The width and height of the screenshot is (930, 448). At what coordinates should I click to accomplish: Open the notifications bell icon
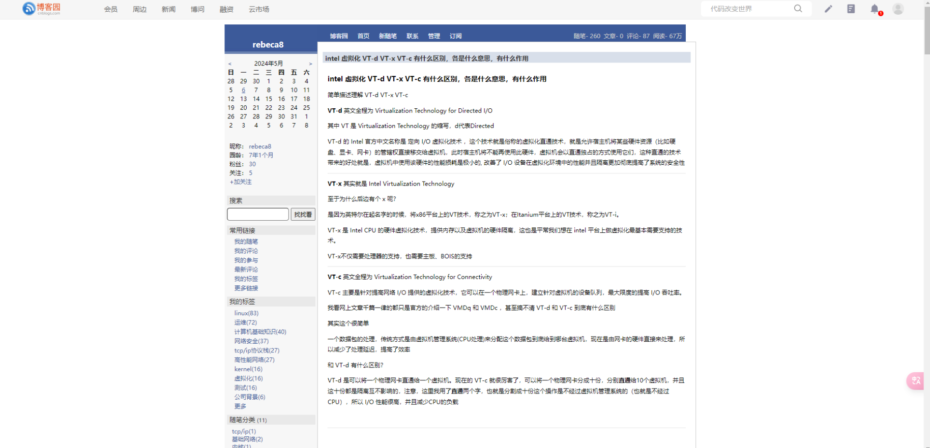click(875, 9)
